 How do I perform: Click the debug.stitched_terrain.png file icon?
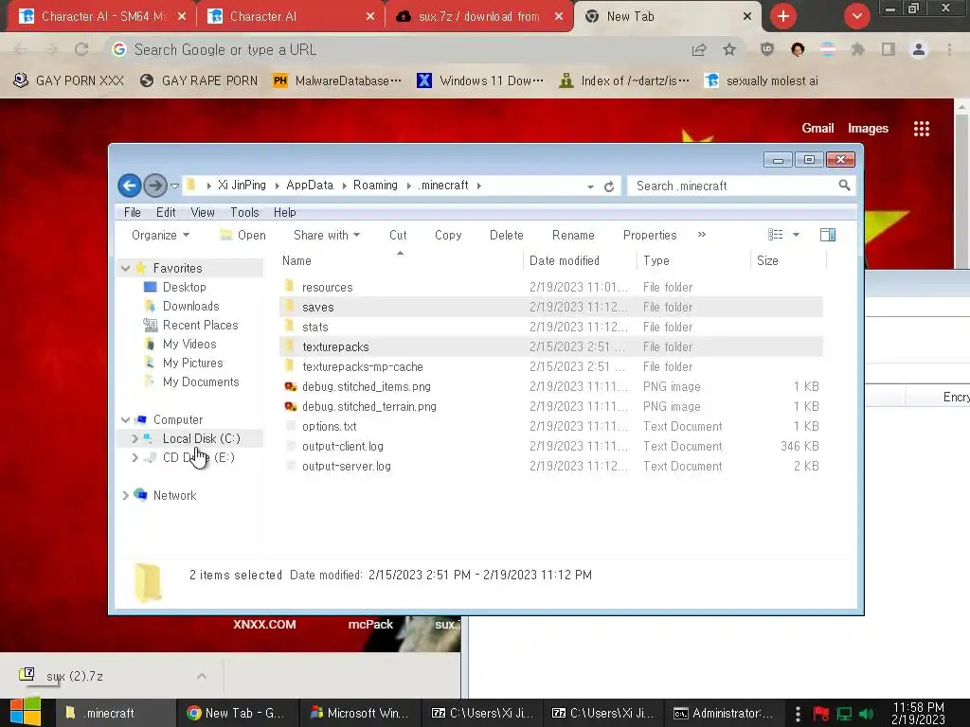tap(290, 406)
